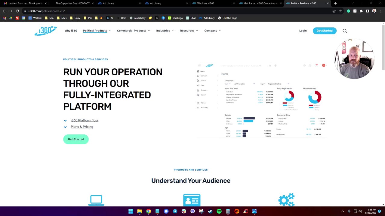Open the Edit this page bookmark
Viewport: 385px width, 216px height.
coord(227,18)
